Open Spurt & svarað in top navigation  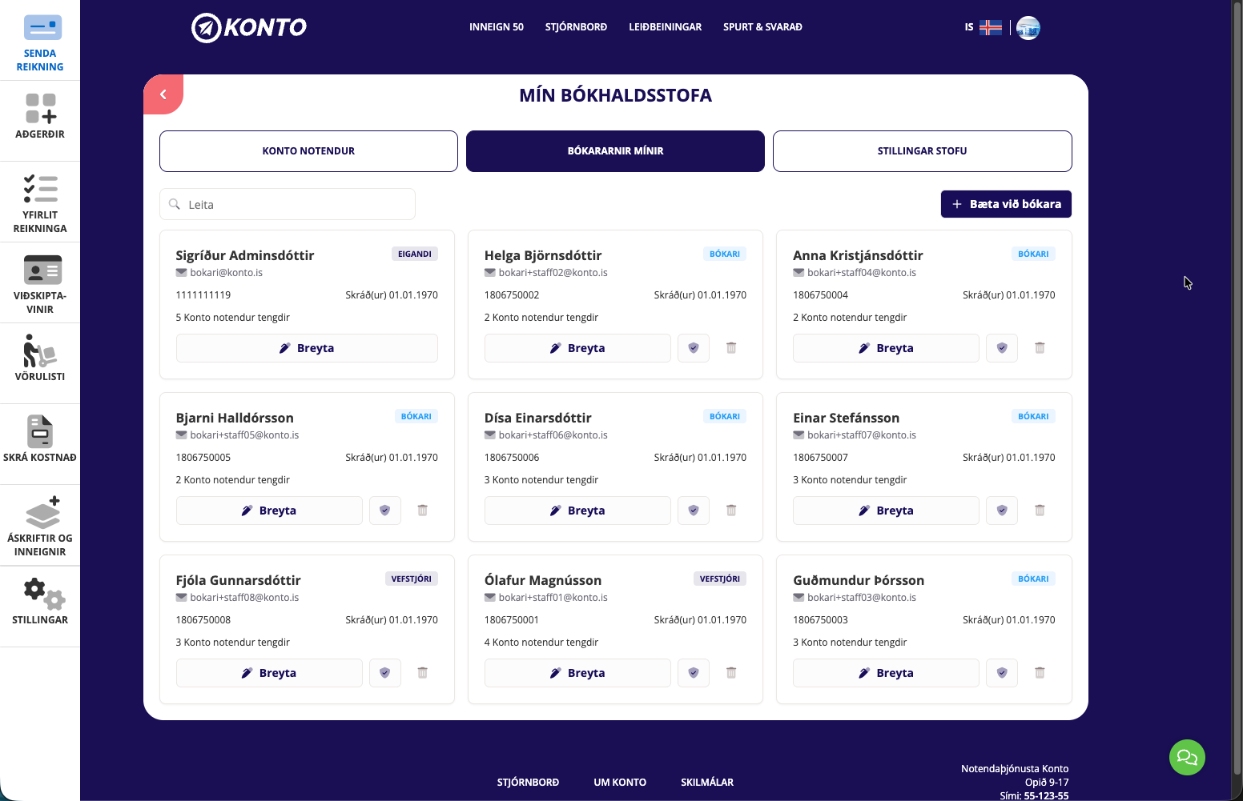tap(762, 27)
